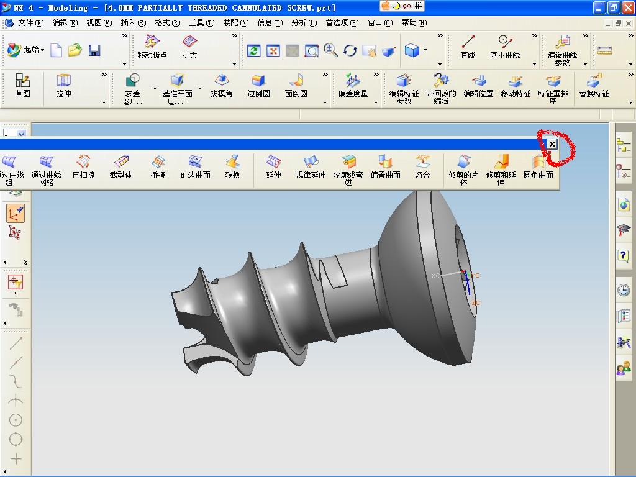Click 修剪和延伸 (Trim and Extend) tool
Screen dimensions: 636x477
click(x=501, y=170)
